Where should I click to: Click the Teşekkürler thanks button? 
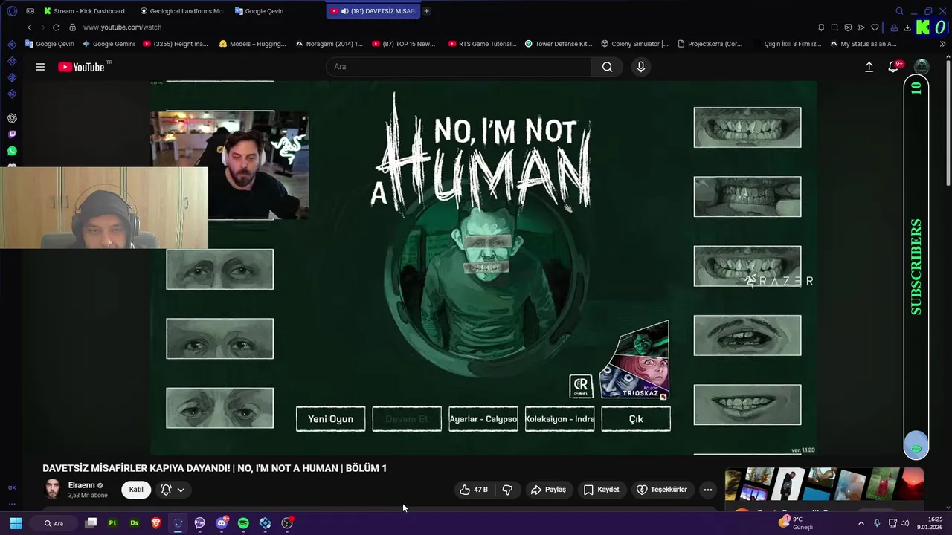(x=662, y=490)
